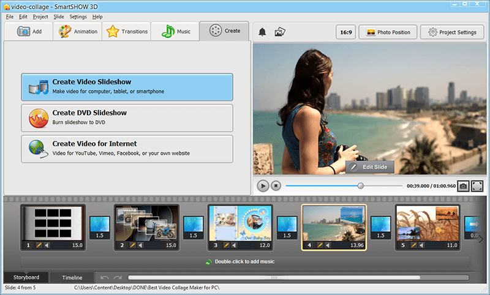Toggle the sound icon on slide 1
Screen dimensions: 490x295
pyautogui.click(x=47, y=245)
